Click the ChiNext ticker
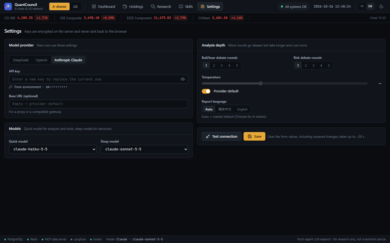 [x=221, y=18]
